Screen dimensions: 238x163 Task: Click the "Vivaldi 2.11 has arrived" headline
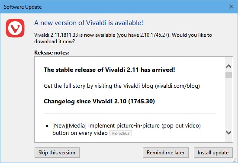click(x=109, y=70)
